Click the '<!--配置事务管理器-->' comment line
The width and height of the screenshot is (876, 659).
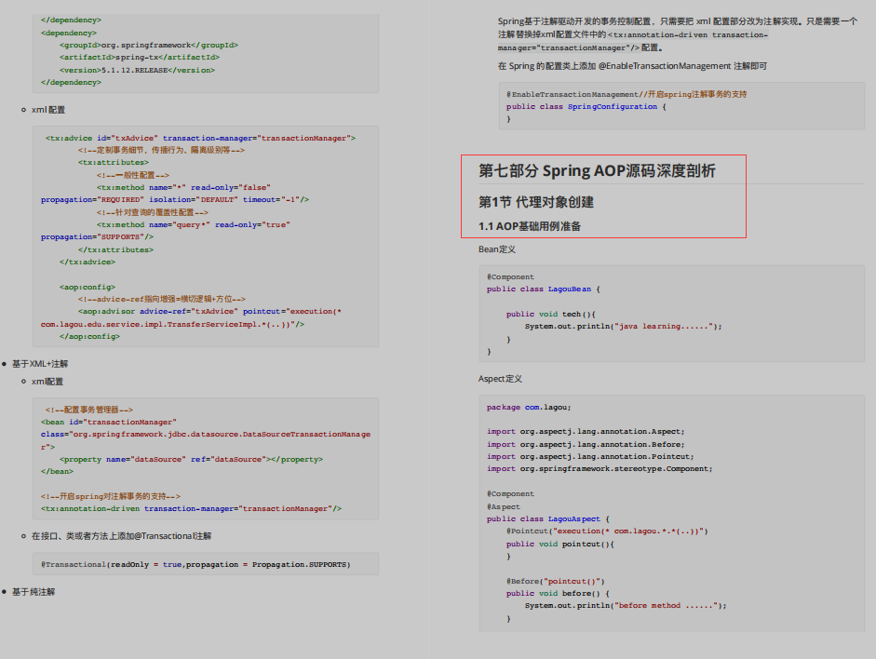pyautogui.click(x=88, y=410)
